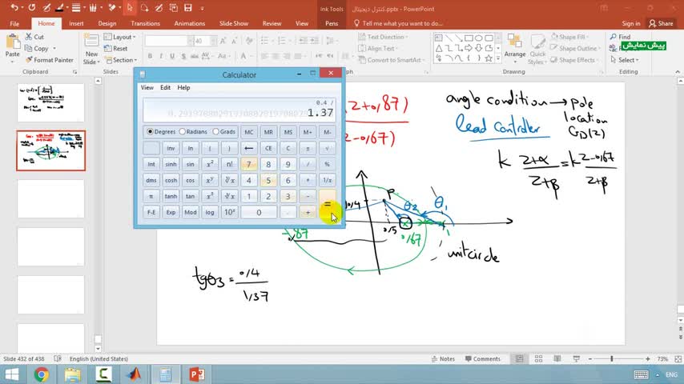Open the Calculator View menu
This screenshot has height=384, width=684.
[147, 88]
